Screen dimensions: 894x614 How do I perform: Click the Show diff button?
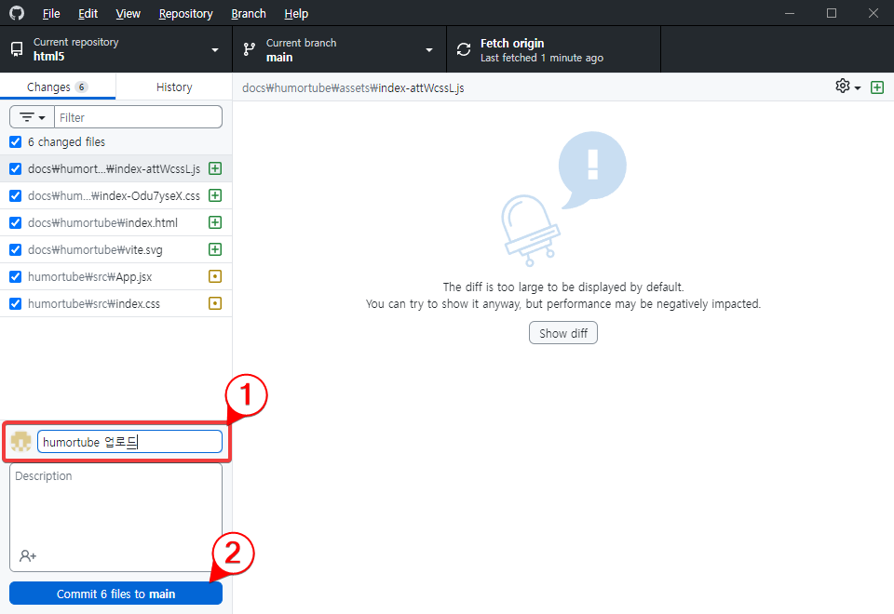[562, 333]
